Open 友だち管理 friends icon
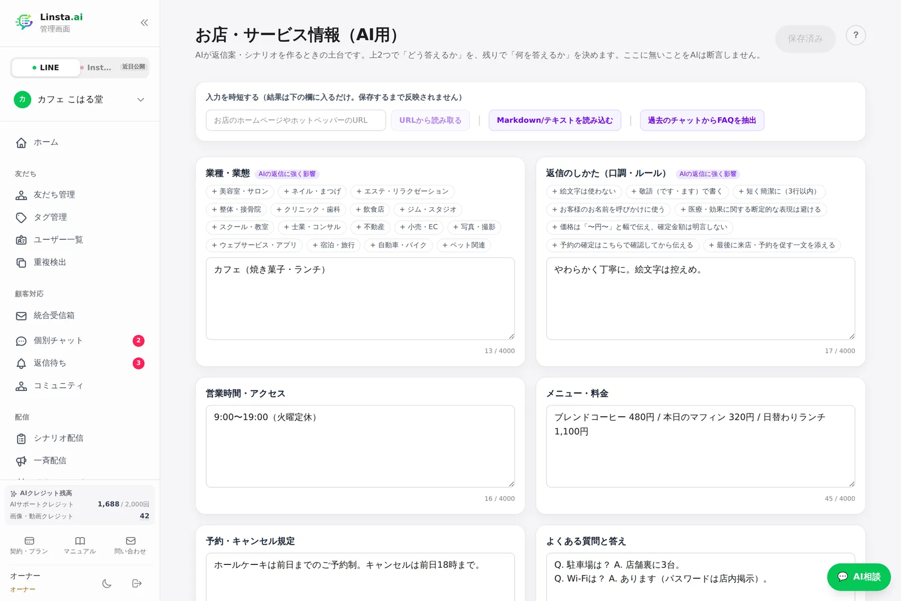Image resolution: width=901 pixels, height=601 pixels. [21, 195]
